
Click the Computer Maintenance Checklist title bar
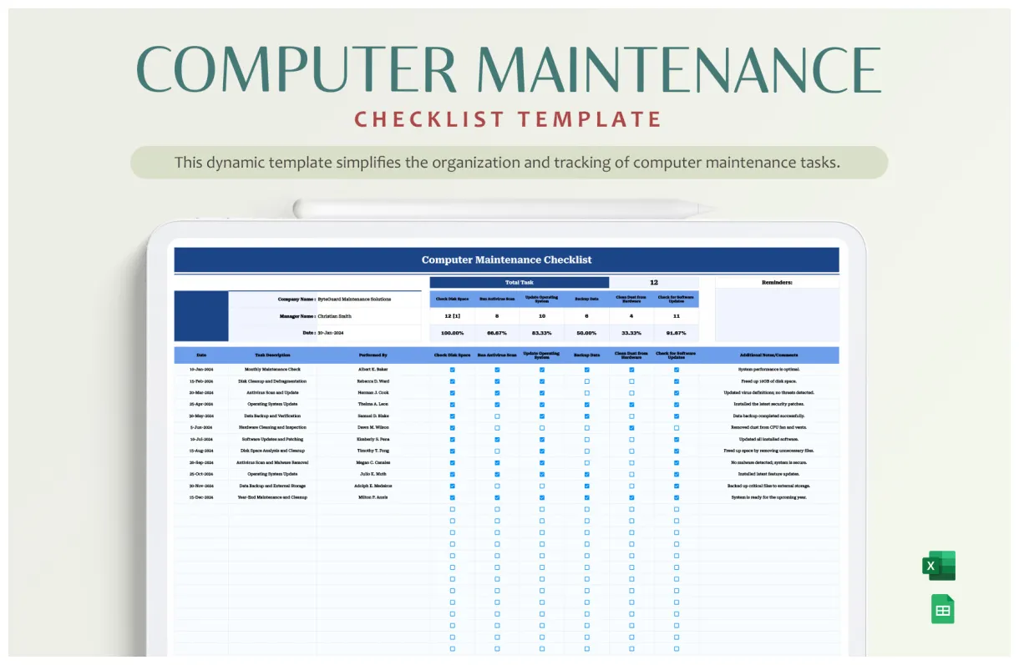[505, 259]
